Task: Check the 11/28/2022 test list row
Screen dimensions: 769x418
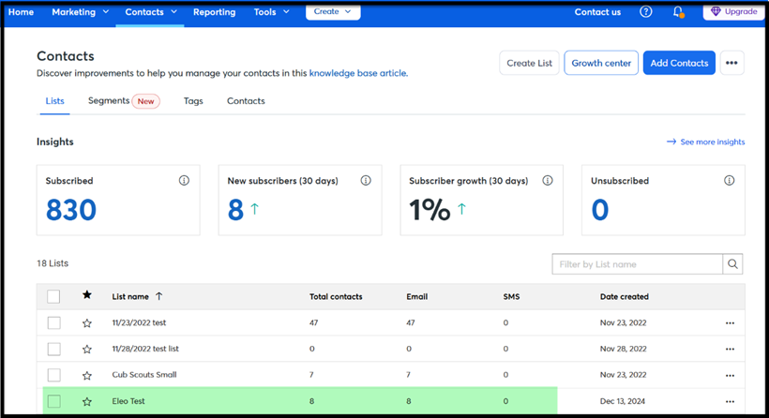Action: point(54,349)
